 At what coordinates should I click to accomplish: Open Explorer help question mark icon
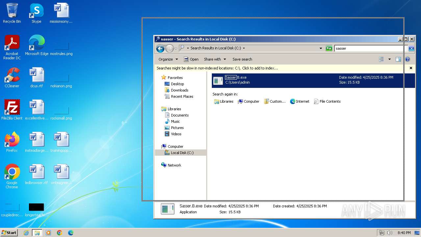[408, 59]
